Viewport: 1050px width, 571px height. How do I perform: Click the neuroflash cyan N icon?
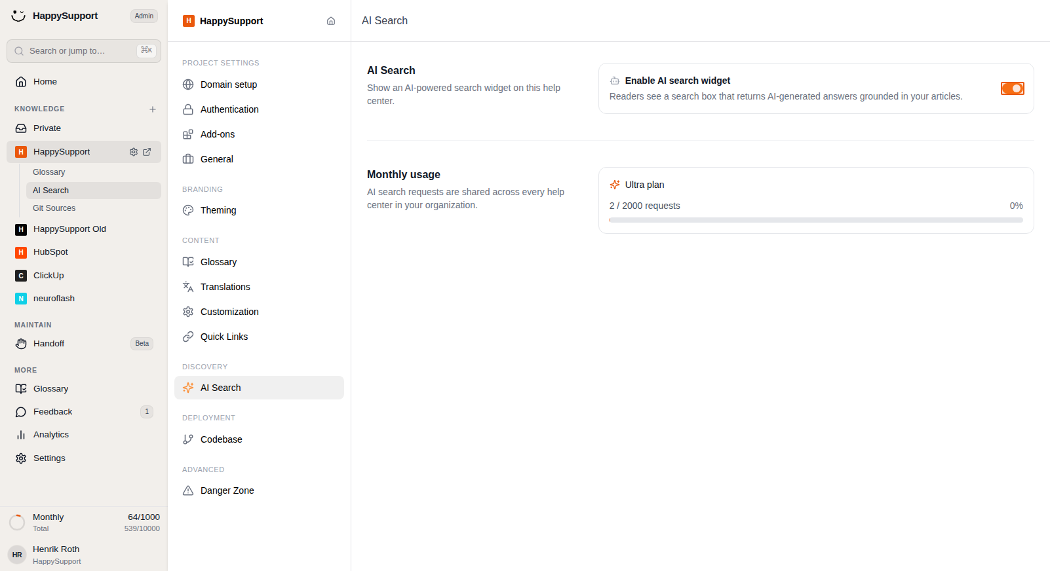21,299
